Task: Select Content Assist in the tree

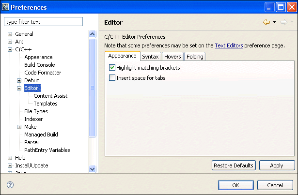Action: 50,96
